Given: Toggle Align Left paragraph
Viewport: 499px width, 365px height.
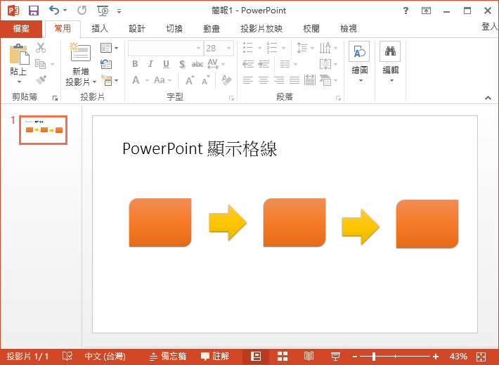Looking at the screenshot, I should pos(248,80).
